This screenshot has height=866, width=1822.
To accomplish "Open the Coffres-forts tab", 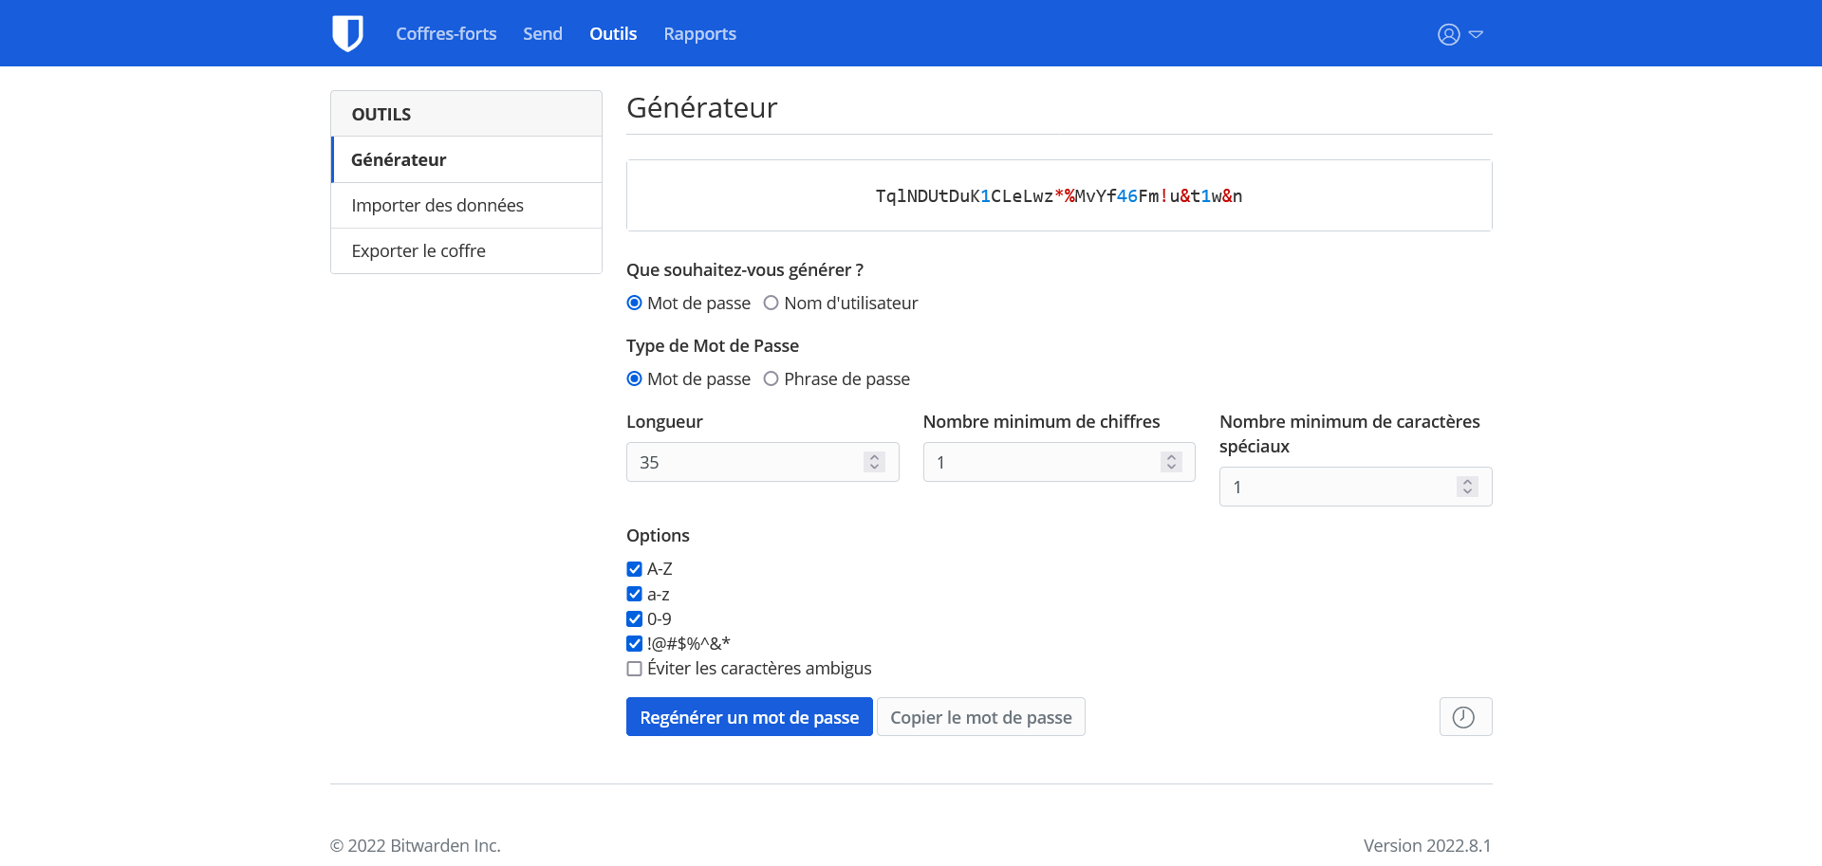I will 446,34.
